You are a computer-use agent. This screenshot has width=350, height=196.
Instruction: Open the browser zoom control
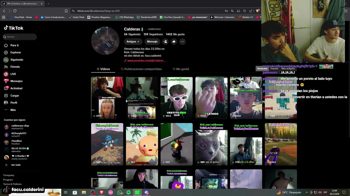pos(245,11)
